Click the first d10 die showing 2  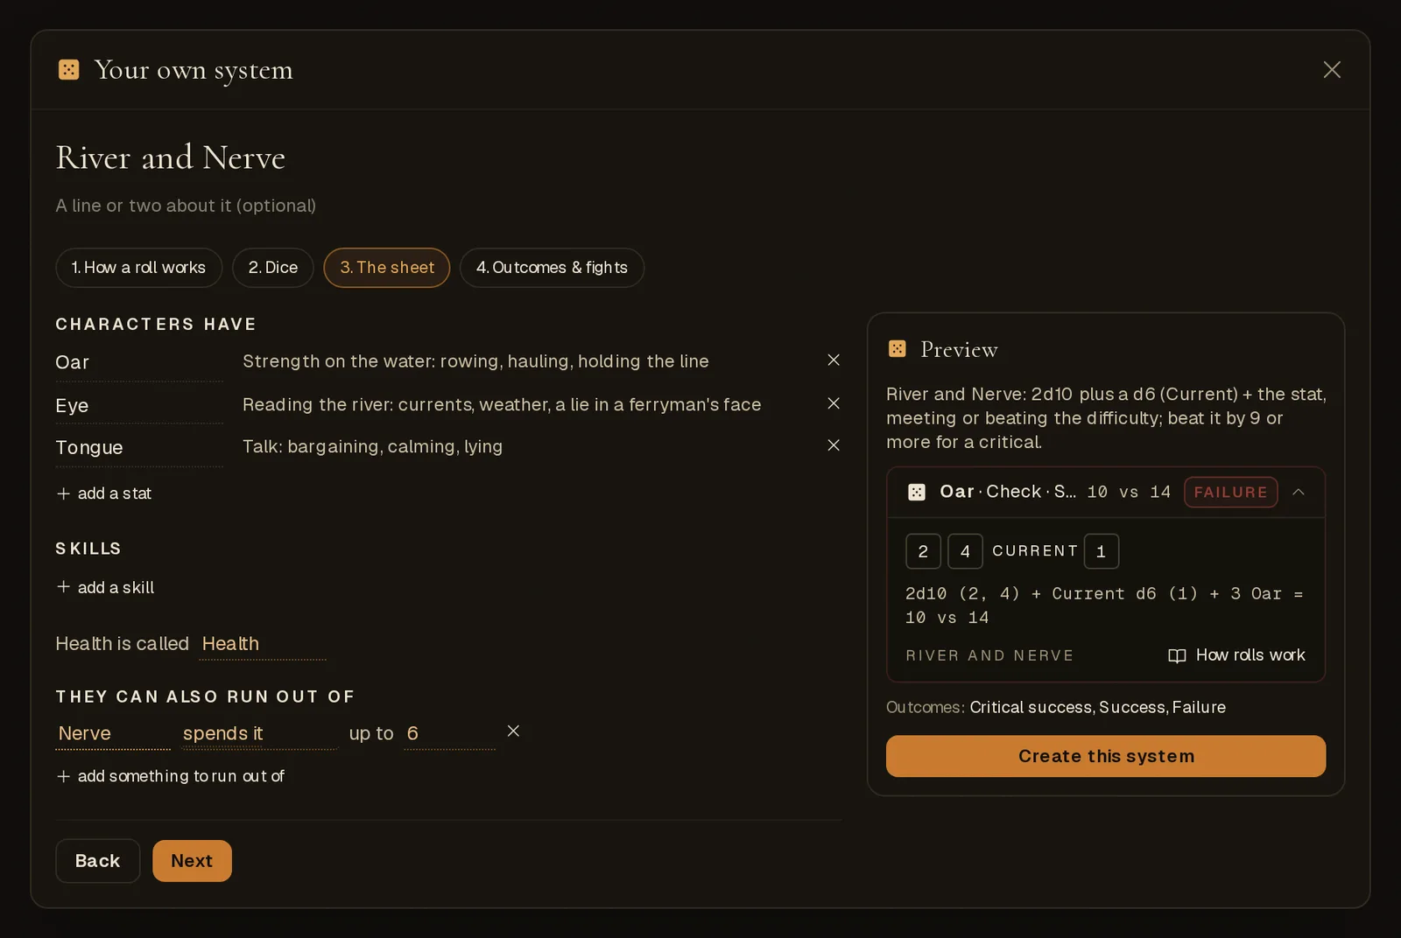(x=923, y=551)
